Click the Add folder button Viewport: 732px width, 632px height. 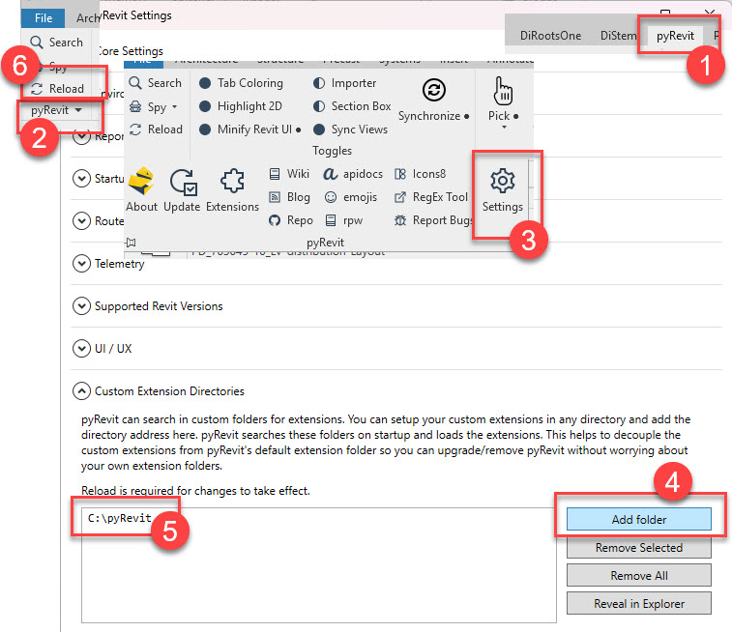click(x=638, y=519)
